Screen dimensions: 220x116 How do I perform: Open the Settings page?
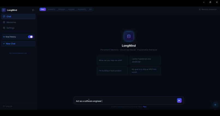coord(18,28)
